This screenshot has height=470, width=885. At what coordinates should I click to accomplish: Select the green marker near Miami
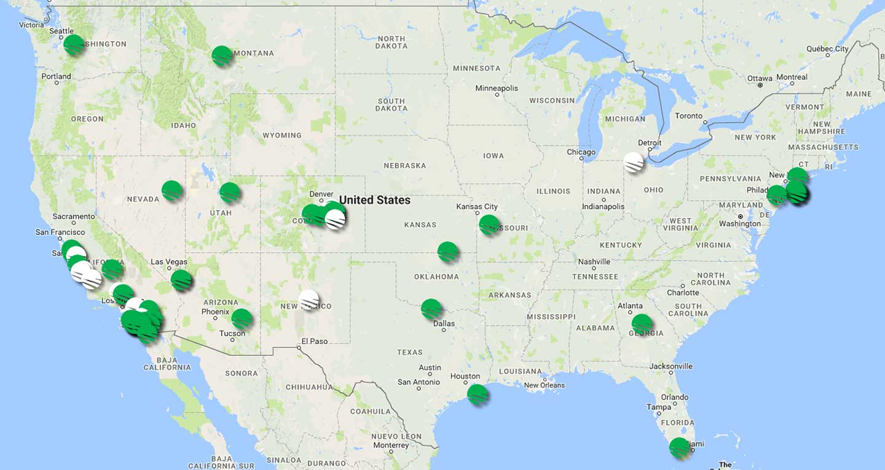point(680,448)
